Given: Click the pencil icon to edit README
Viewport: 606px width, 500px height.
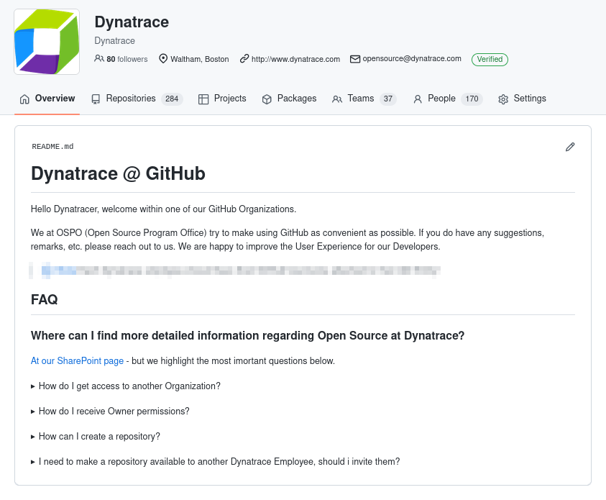Looking at the screenshot, I should (570, 147).
